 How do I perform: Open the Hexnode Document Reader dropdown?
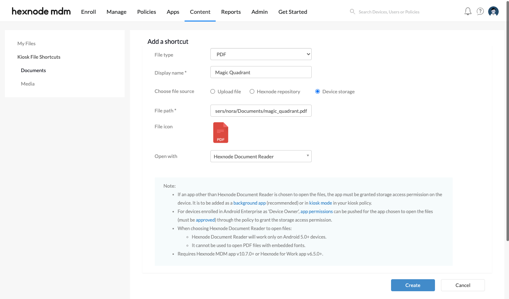point(261,156)
